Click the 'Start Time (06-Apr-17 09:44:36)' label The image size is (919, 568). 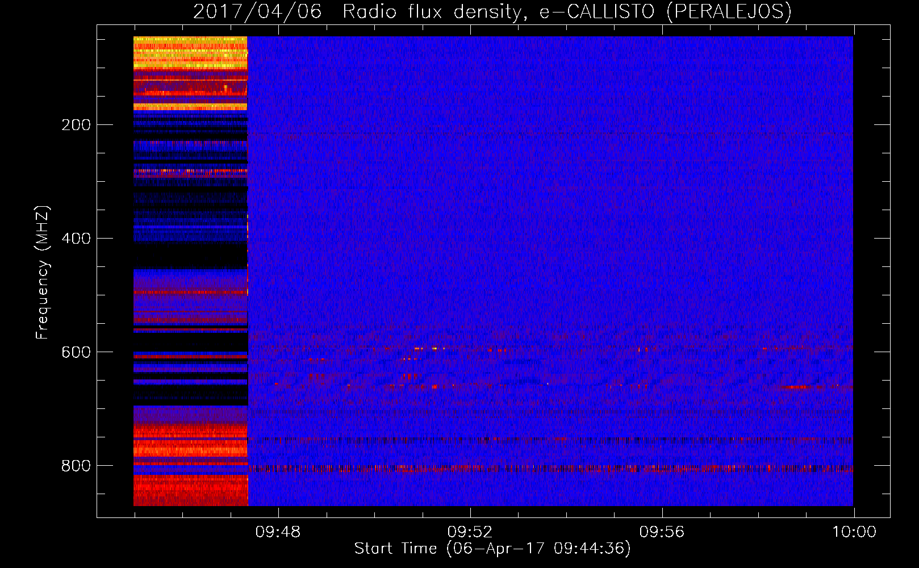(492, 549)
